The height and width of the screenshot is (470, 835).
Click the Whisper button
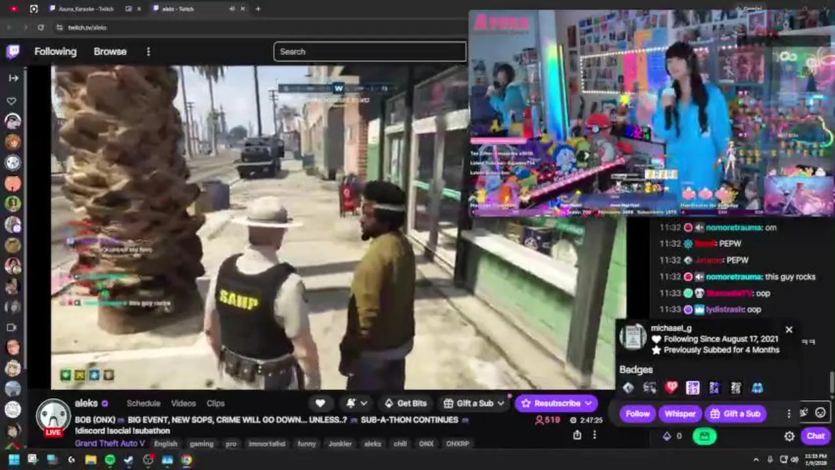(x=680, y=414)
